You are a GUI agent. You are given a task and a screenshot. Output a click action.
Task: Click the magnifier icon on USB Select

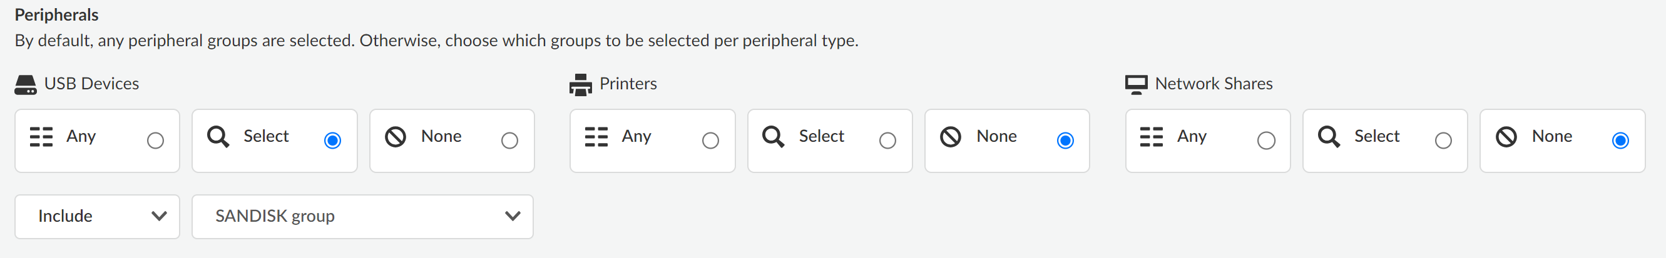(x=218, y=137)
